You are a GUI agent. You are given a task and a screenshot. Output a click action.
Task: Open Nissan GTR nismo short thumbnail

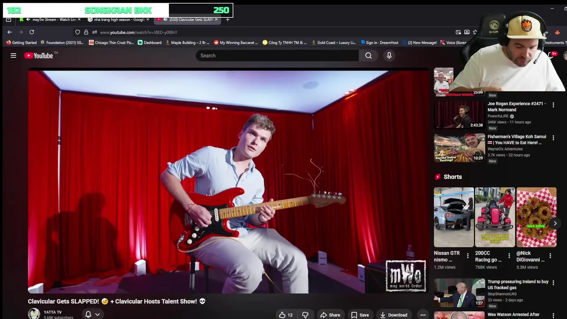tap(454, 217)
